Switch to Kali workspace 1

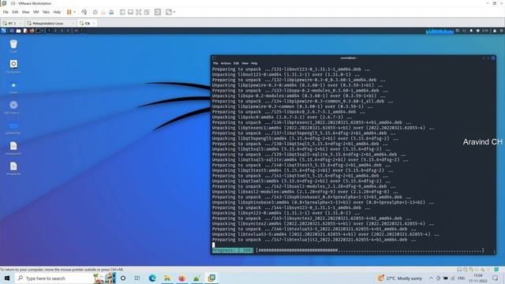coord(49,31)
